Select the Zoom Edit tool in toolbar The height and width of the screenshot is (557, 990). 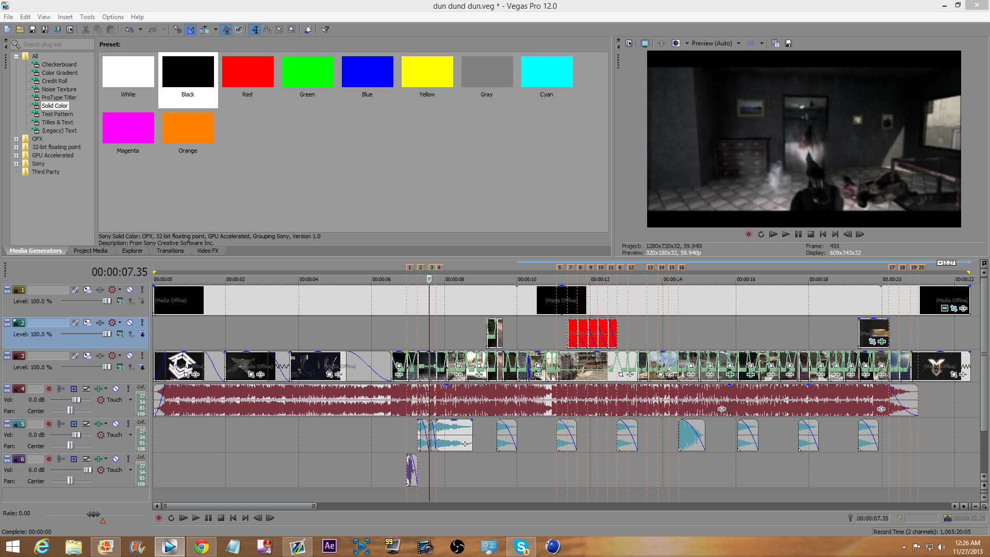pos(292,29)
